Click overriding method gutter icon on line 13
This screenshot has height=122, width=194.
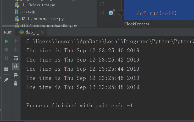point(112,13)
